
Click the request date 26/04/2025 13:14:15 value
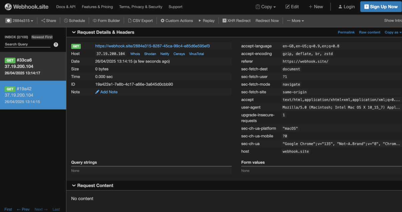(132, 61)
